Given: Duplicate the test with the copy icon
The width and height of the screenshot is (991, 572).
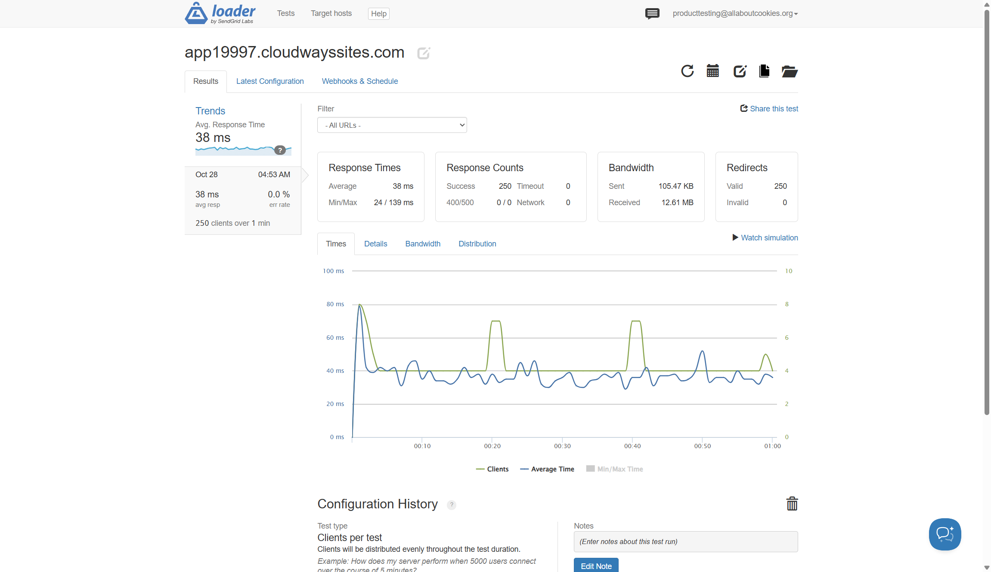Looking at the screenshot, I should tap(764, 71).
